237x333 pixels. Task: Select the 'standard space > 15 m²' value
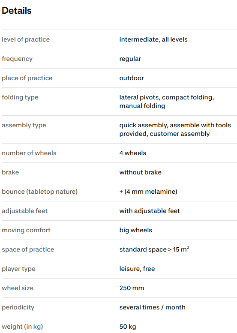[x=154, y=249]
